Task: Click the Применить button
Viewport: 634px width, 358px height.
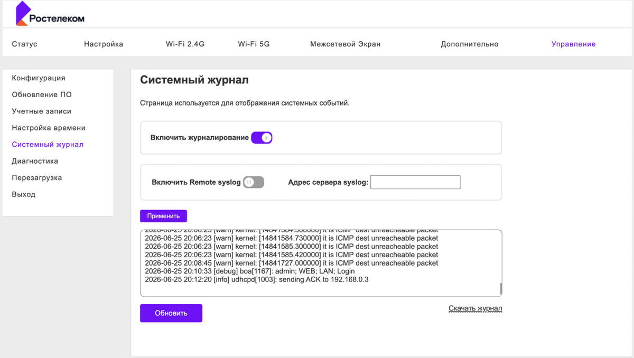Action: coord(163,216)
